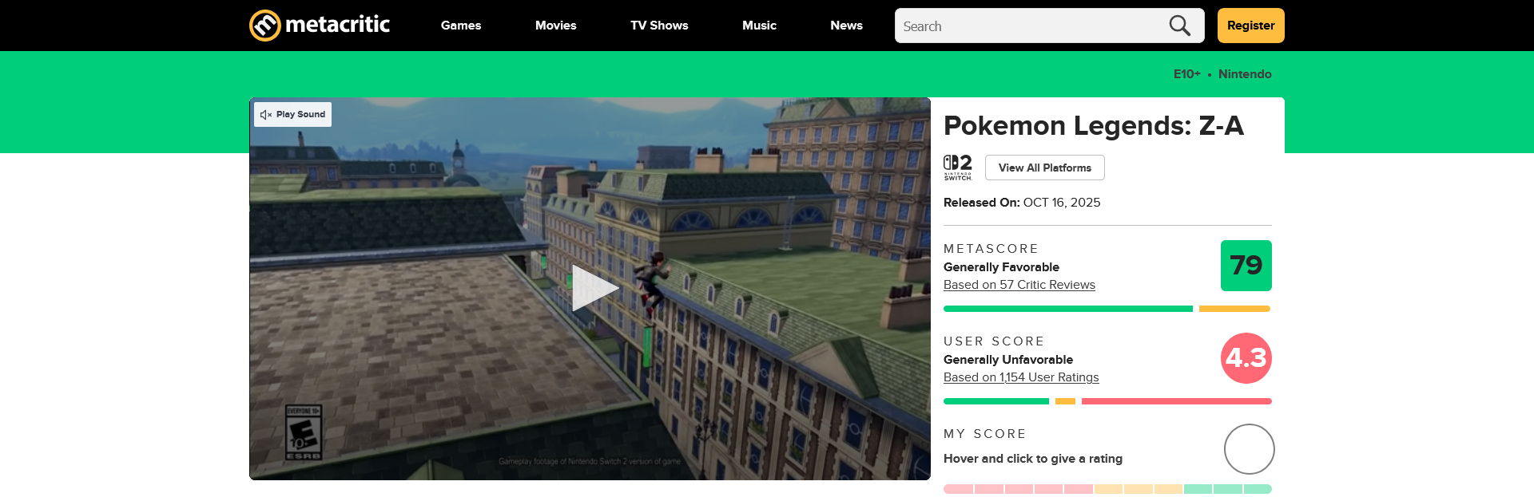Open the Movies menu
This screenshot has width=1534, height=497.
[x=555, y=26]
